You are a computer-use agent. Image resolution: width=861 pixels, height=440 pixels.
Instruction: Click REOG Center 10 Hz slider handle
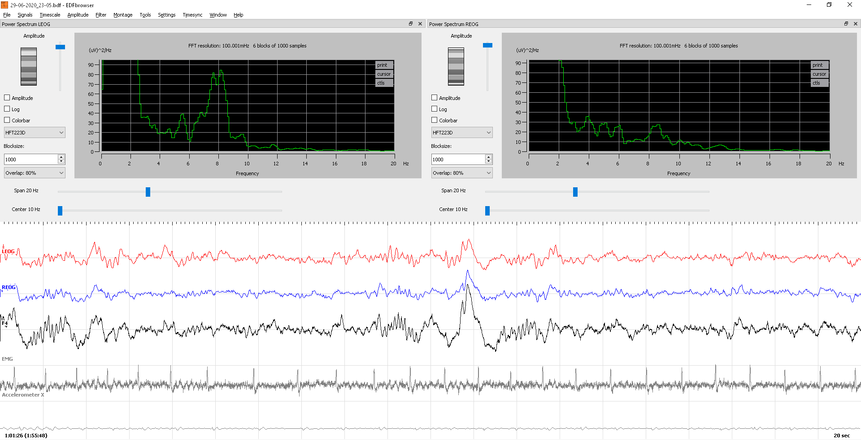[487, 211]
